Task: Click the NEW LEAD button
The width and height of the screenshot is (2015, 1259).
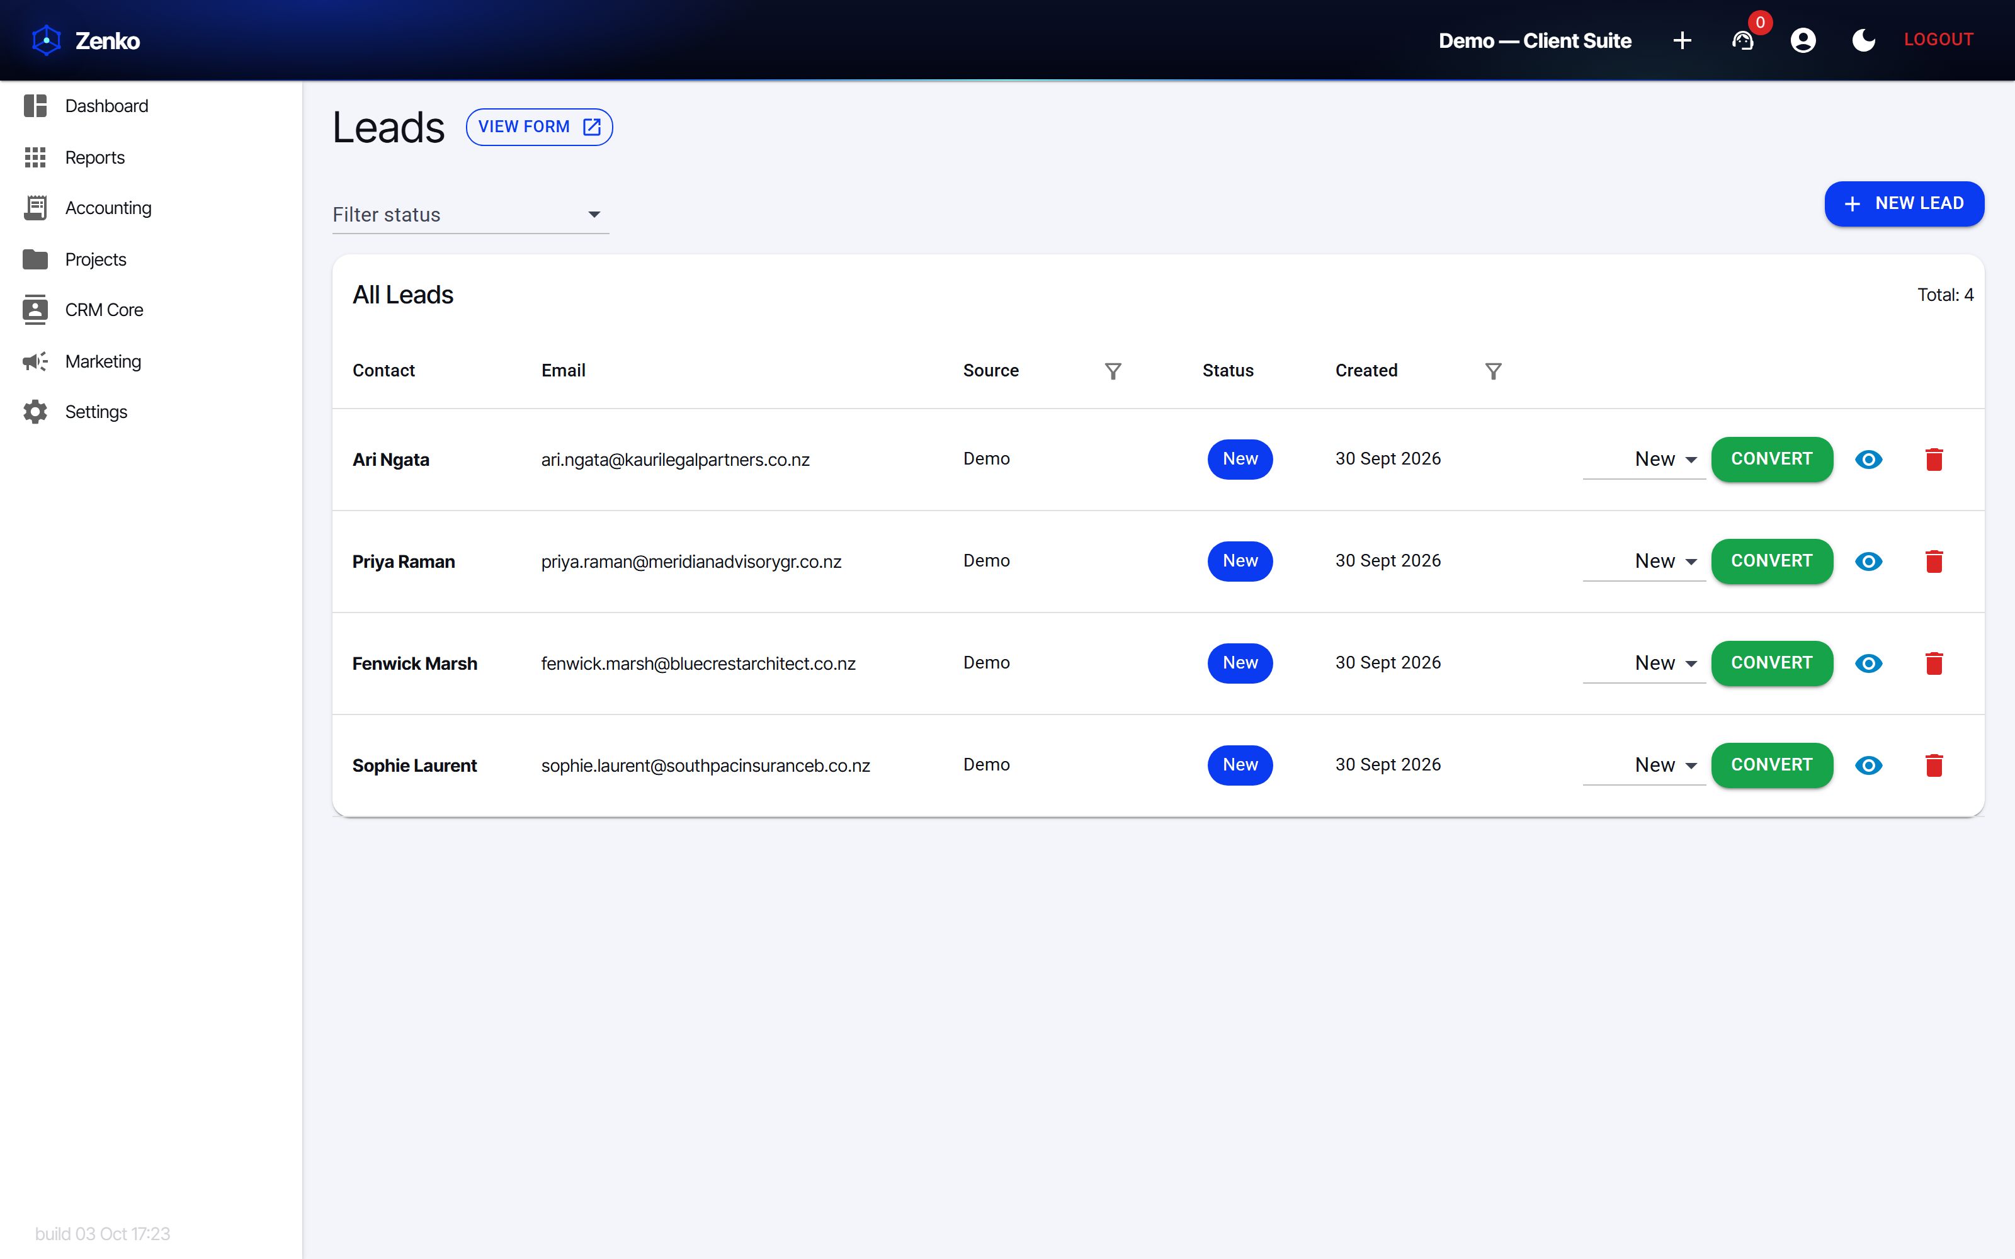Action: point(1904,204)
